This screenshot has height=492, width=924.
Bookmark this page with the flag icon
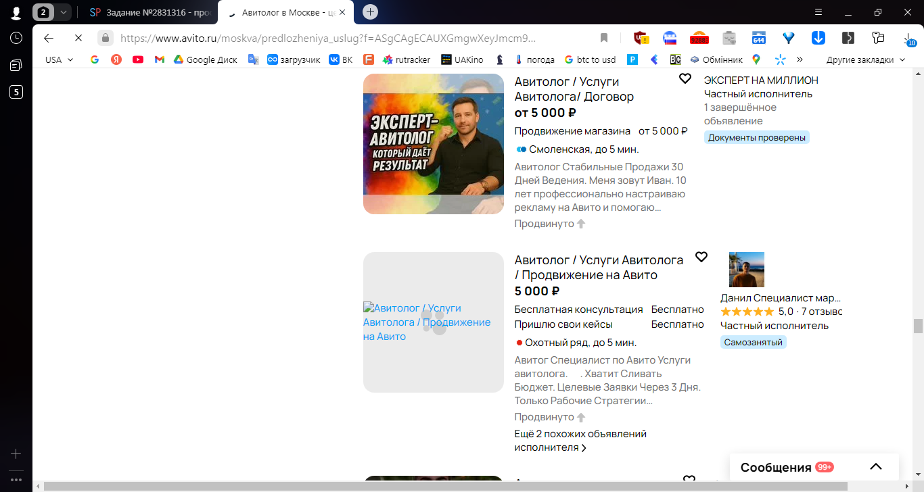pyautogui.click(x=604, y=38)
